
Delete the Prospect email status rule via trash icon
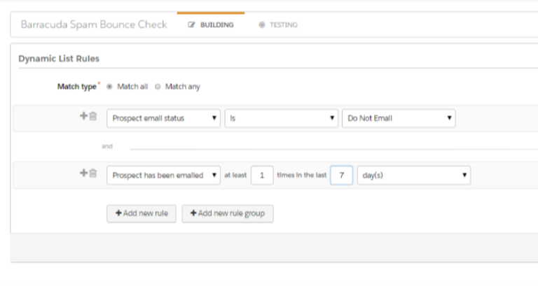(92, 117)
